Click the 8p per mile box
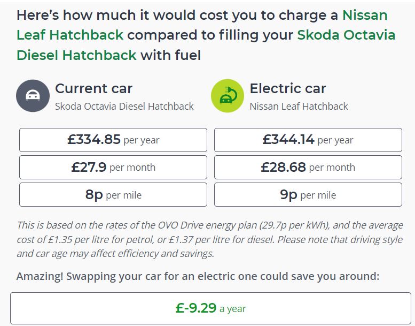The image size is (415, 326). pos(113,195)
